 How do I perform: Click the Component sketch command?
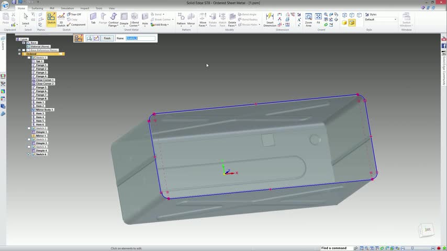tap(76, 25)
